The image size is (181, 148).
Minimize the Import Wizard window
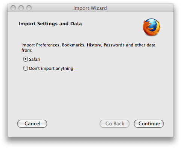(x=21, y=8)
